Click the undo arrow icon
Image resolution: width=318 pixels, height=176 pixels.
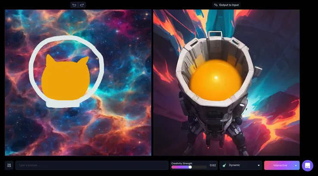[x=74, y=5]
